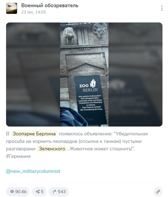168x197 pixels.
Task: Open the three-dot post options menu
Action: click(162, 8)
